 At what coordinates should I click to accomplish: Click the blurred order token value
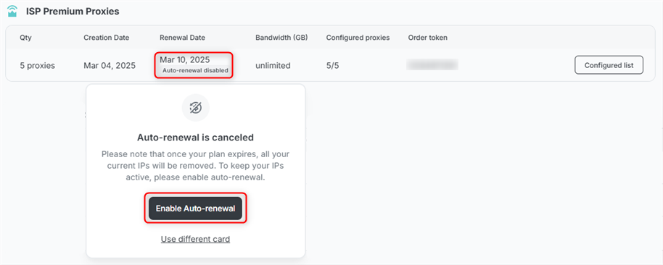pyautogui.click(x=432, y=65)
